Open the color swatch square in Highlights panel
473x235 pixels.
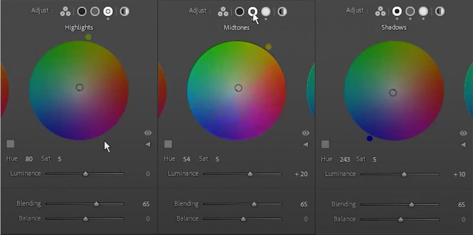click(10, 144)
